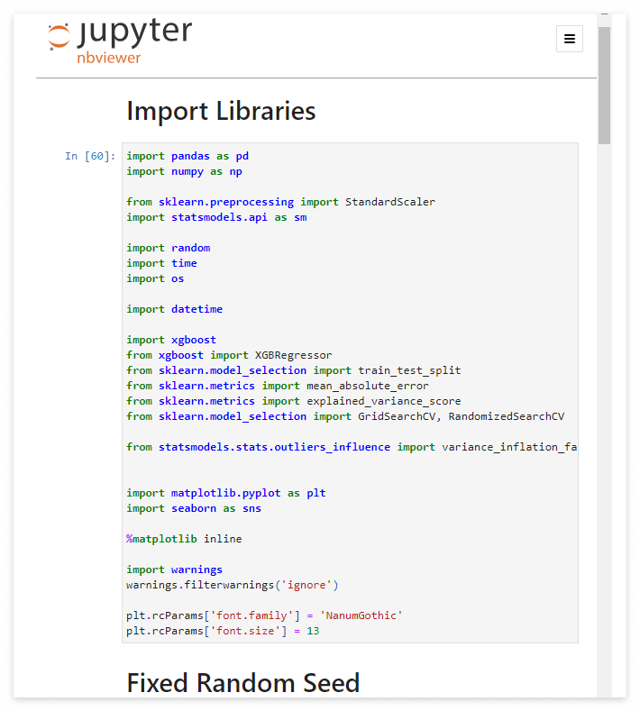Open the hamburger navigation menu
Screen dimensions: 640x711
570,39
